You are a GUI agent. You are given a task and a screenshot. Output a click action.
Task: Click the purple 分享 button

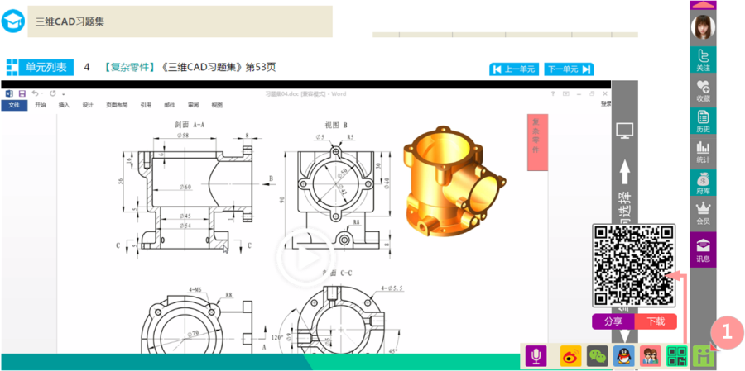coord(613,321)
